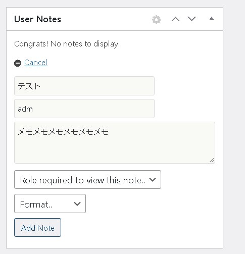Click blank space after adm in field

coord(92,109)
